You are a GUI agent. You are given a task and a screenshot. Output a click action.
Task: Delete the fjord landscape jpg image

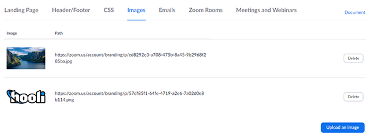coord(353,58)
